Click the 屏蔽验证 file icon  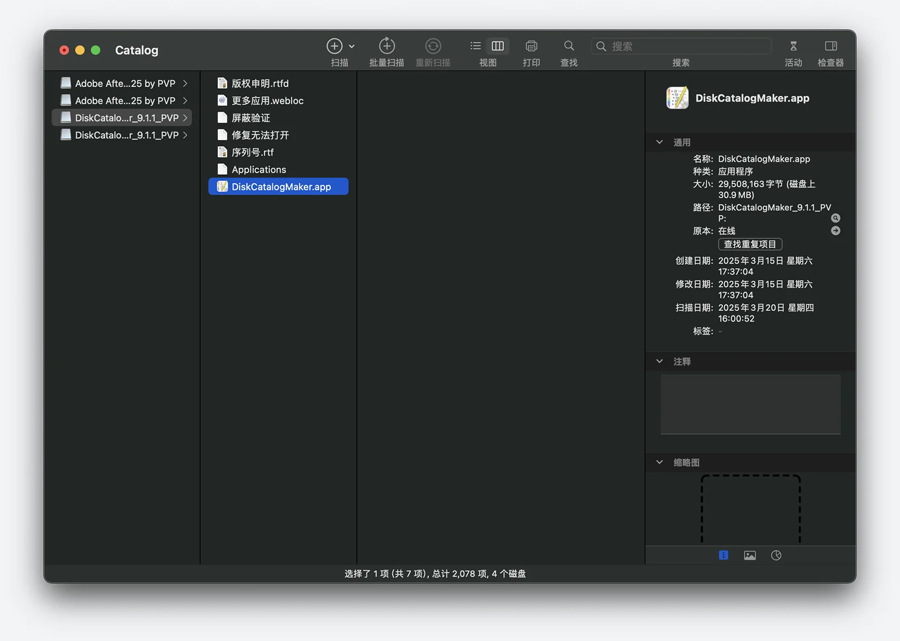222,118
